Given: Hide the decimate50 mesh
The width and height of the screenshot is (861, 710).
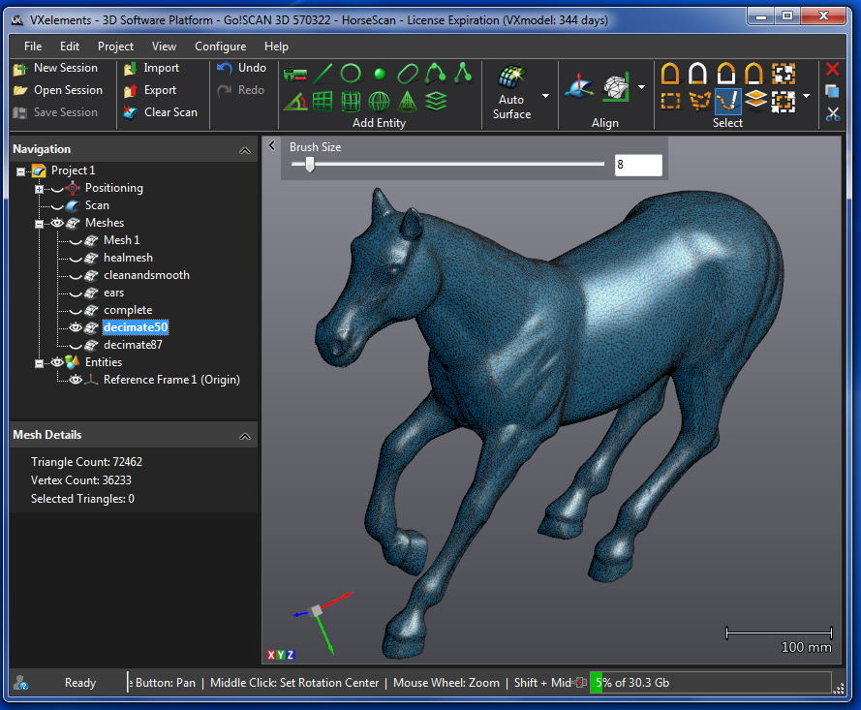Looking at the screenshot, I should tap(76, 327).
